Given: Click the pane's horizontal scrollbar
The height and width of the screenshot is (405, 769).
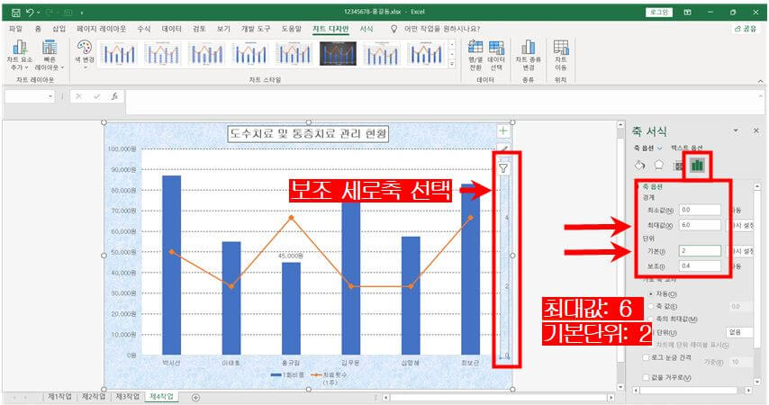Looking at the screenshot, I should click(x=692, y=391).
